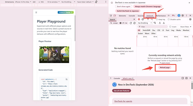
Task: Open device toolbar No throttling dropdown
Action: (68, 2)
